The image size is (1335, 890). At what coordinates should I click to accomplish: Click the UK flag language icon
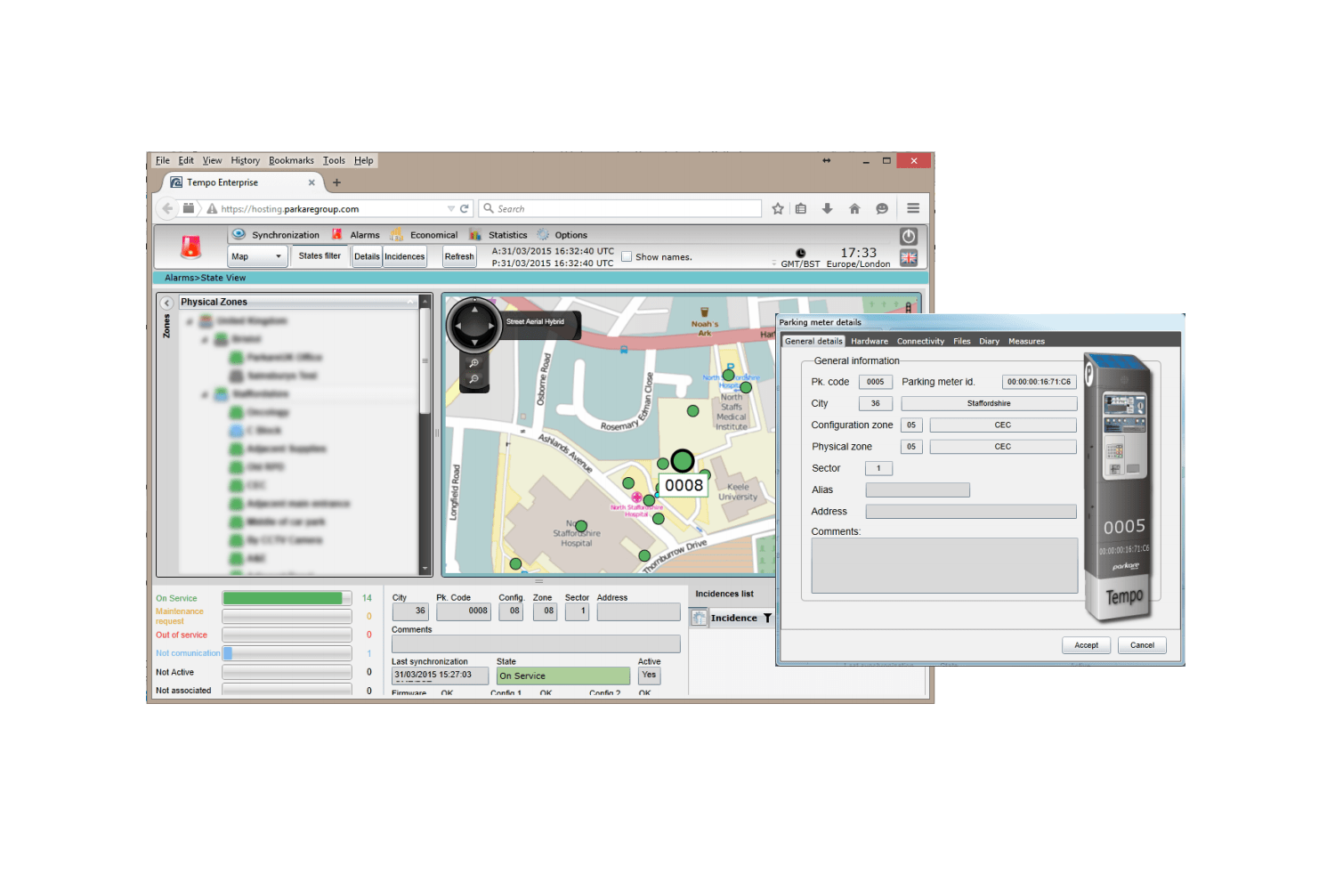(x=908, y=258)
